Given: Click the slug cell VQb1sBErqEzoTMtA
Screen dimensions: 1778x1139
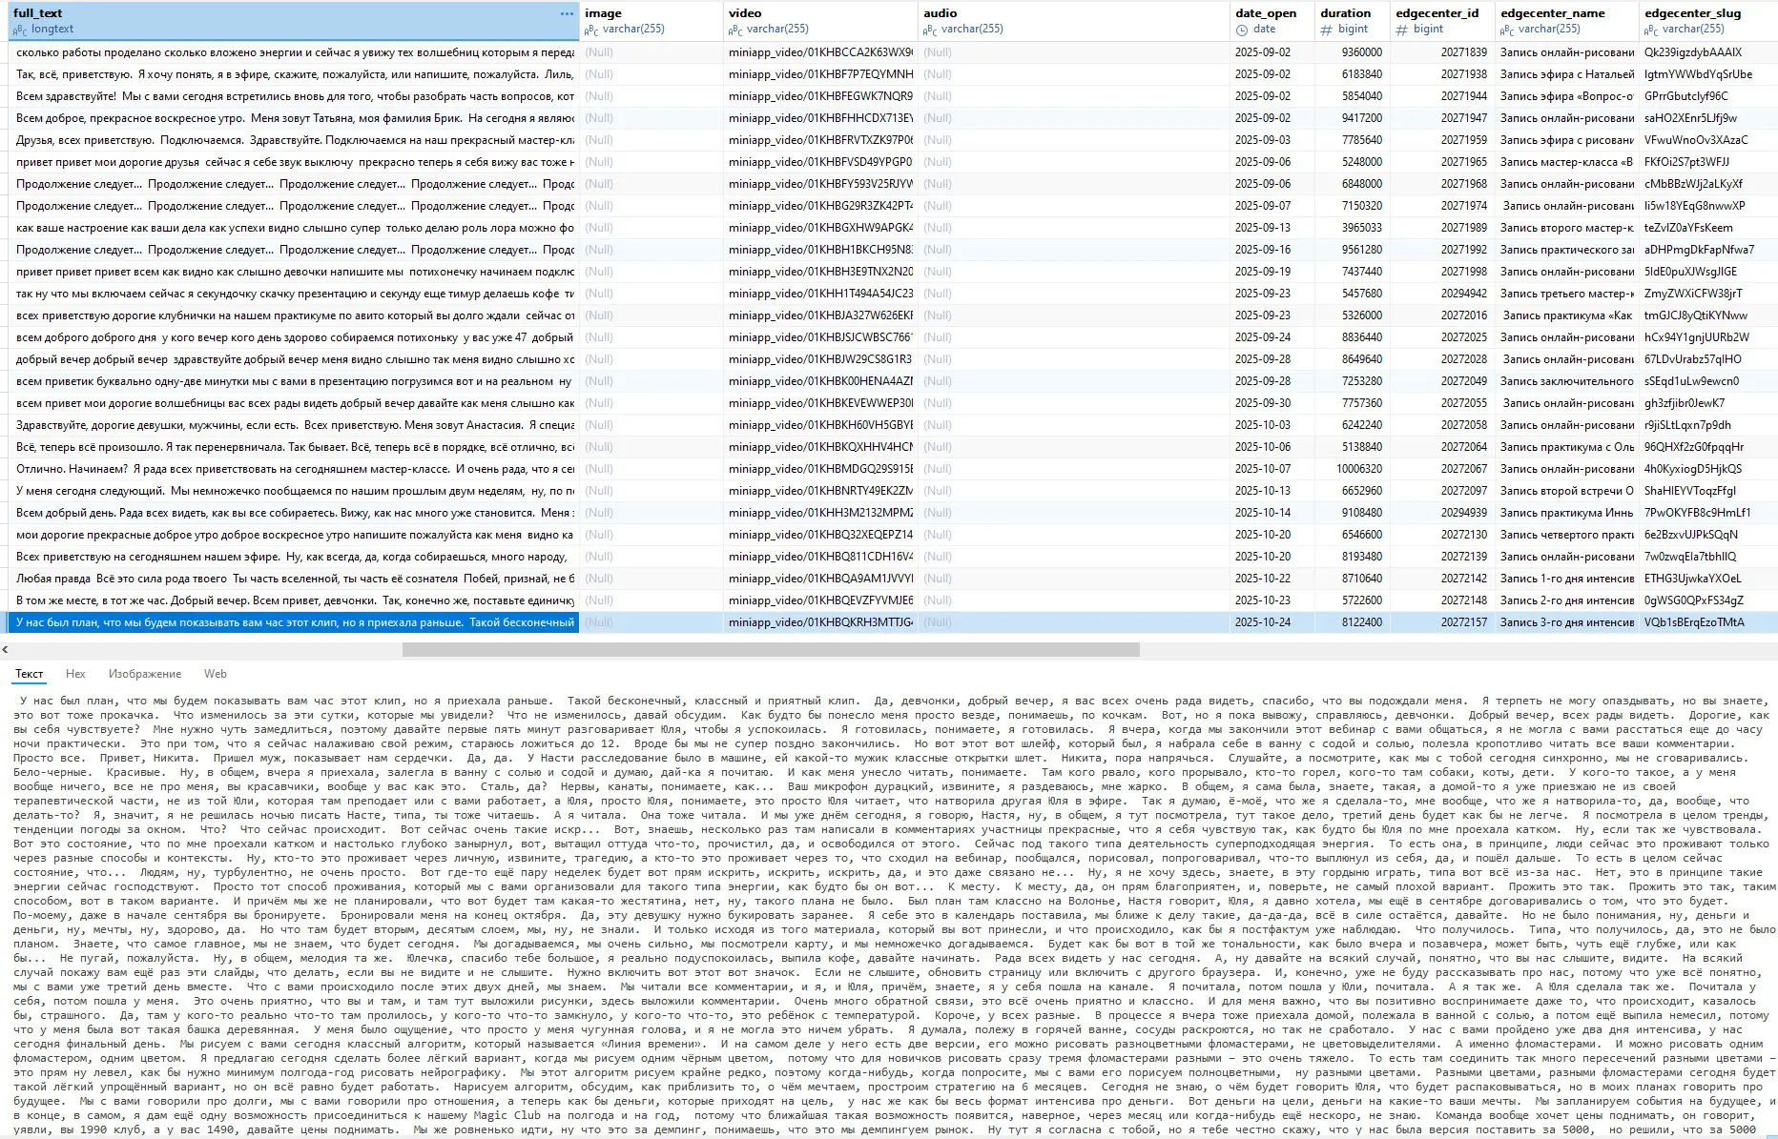Looking at the screenshot, I should coord(1708,622).
